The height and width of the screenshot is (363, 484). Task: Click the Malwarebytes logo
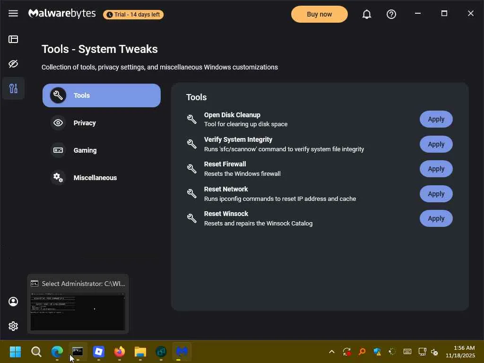62,14
